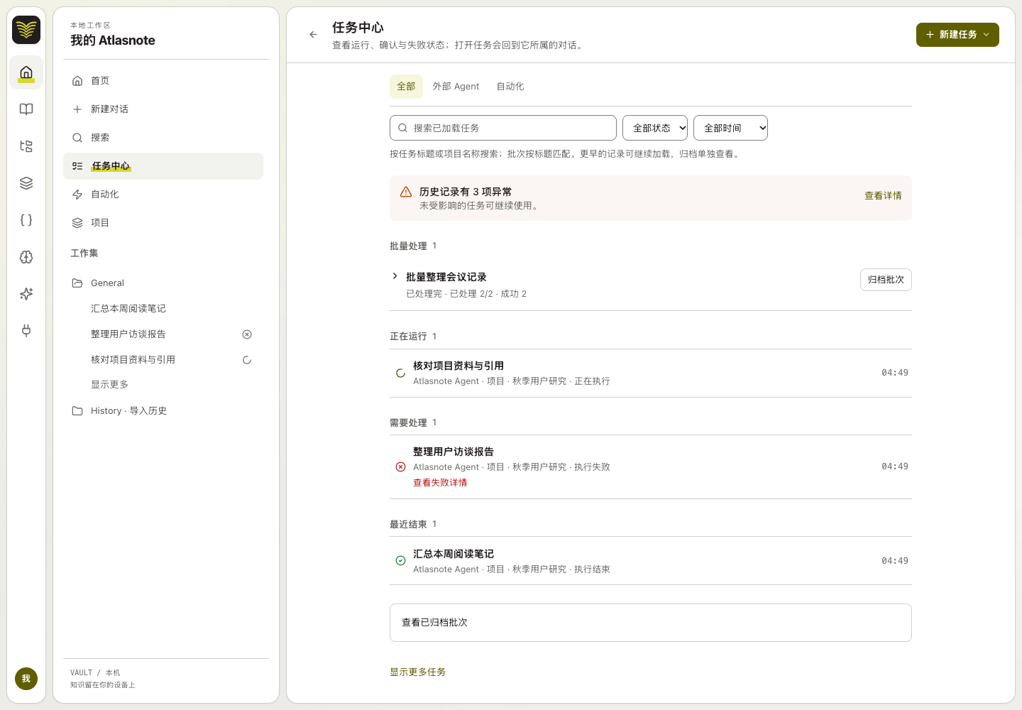Image resolution: width=1022 pixels, height=710 pixels.
Task: Open the running task 核对项目资料与引用 in main list
Action: click(x=651, y=373)
